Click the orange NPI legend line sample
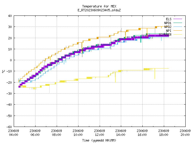191x143 pixels. pos(178,30)
